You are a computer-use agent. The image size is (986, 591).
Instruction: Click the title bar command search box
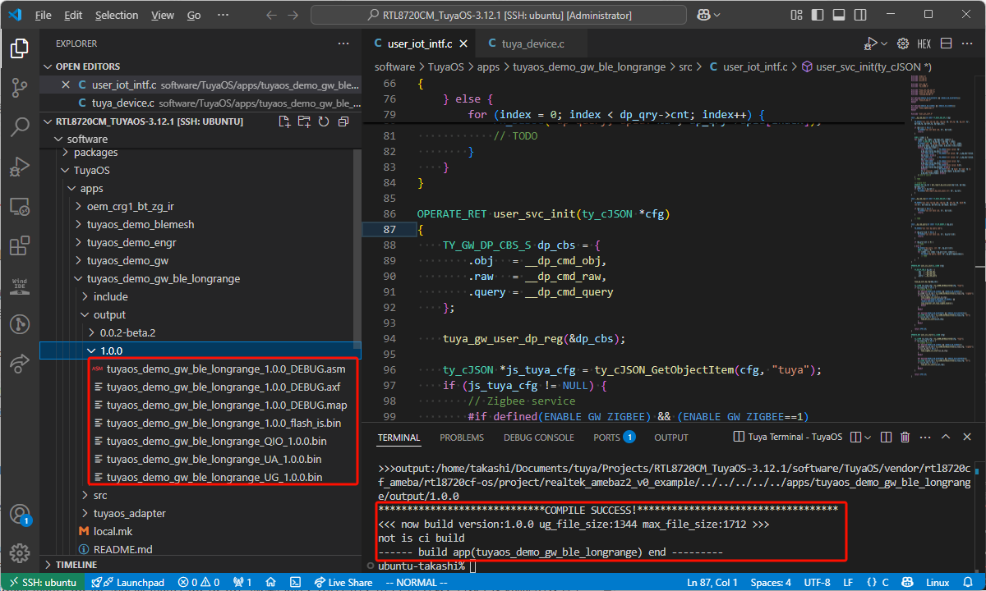point(500,15)
